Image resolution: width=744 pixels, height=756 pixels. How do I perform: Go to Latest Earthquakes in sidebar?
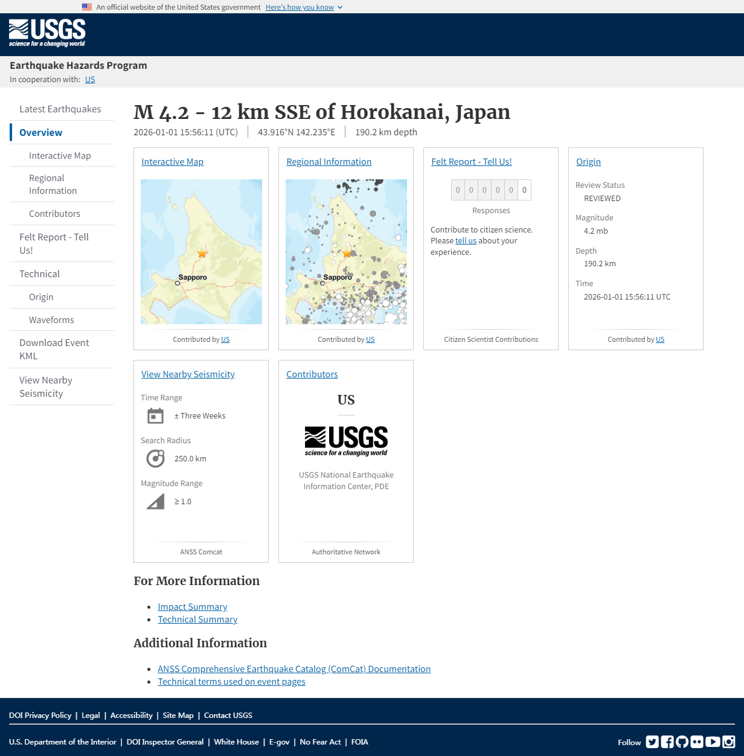tap(60, 109)
